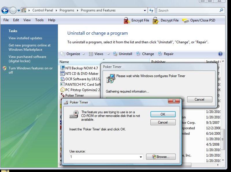
Task: Open Get new programs at Windows Marketplace
Action: pyautogui.click(x=29, y=47)
